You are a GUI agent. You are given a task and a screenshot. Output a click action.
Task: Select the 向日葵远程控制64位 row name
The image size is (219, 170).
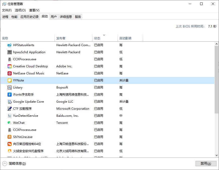tap(27, 144)
